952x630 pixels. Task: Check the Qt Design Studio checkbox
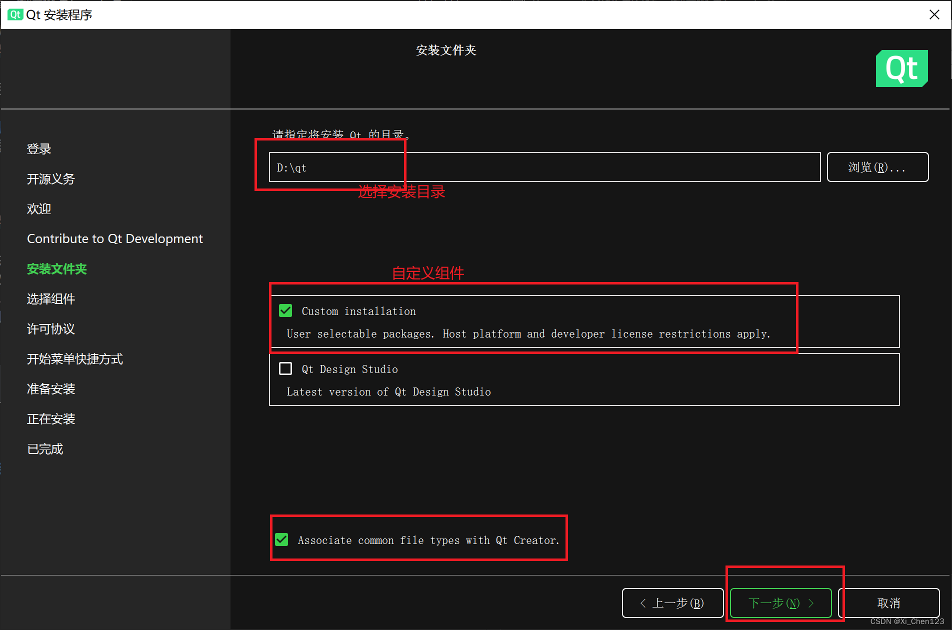tap(285, 368)
